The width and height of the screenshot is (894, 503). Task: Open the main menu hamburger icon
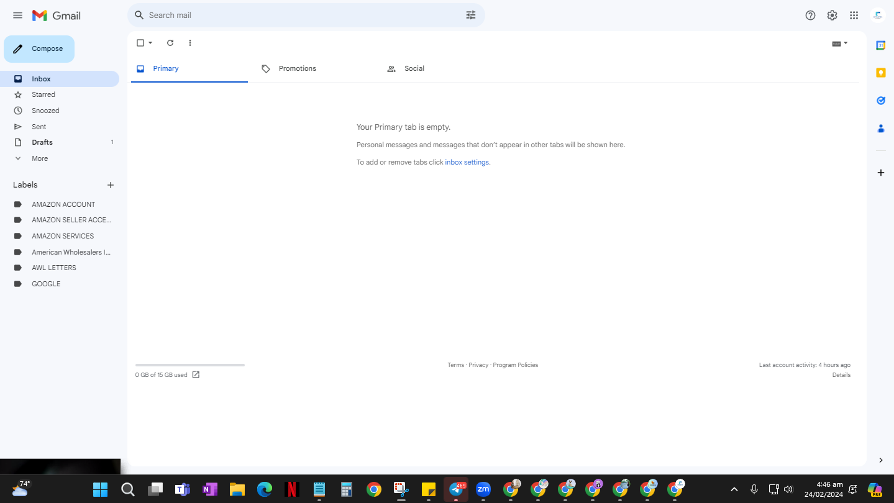click(x=17, y=16)
